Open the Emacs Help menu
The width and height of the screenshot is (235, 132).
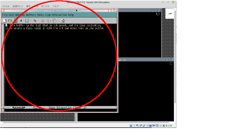[71, 15]
